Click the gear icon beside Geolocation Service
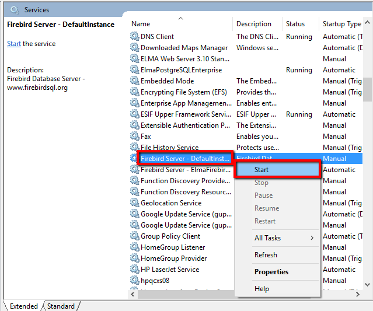The image size is (373, 311). 135,203
